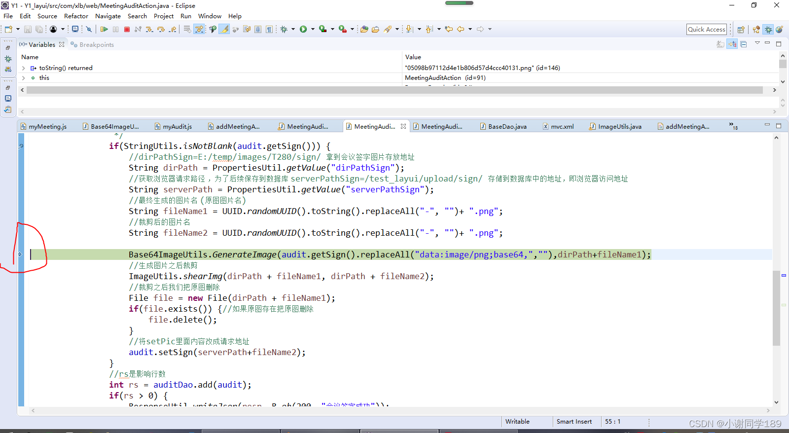Click the Coverage run icon
Image resolution: width=789 pixels, height=433 pixels.
323,29
